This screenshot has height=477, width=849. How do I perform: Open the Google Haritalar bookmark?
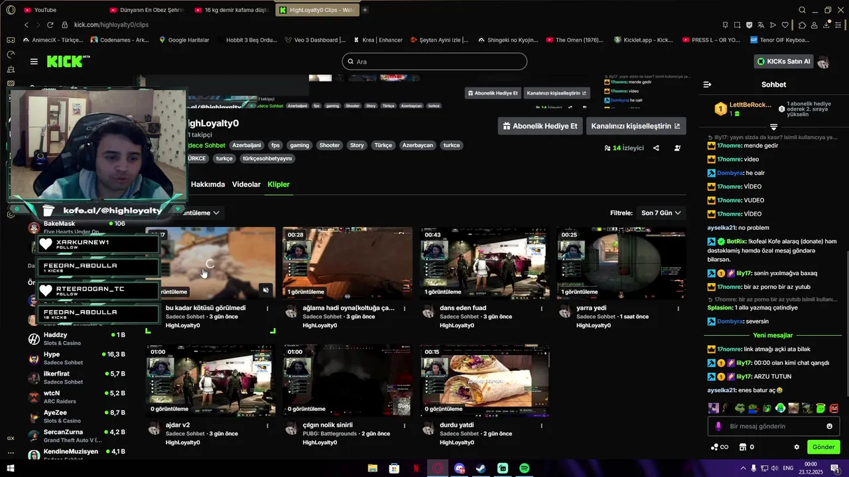point(183,40)
